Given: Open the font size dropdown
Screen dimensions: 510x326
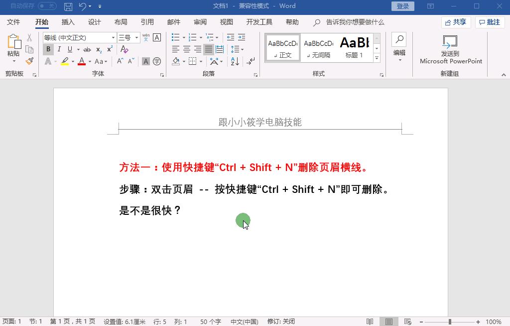Looking at the screenshot, I should point(136,37).
